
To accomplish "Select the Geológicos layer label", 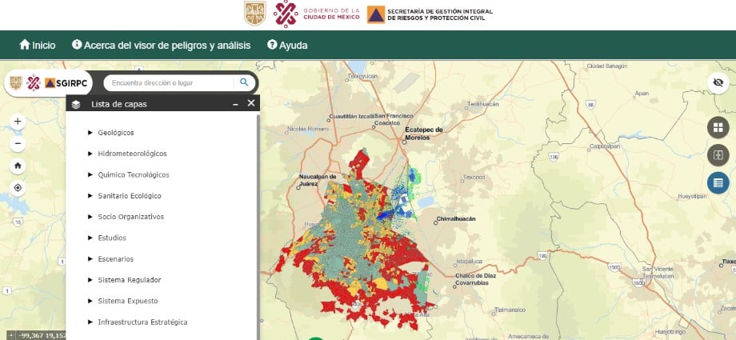I will (x=116, y=133).
